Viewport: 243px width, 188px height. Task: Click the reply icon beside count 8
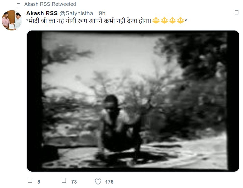tap(30, 181)
